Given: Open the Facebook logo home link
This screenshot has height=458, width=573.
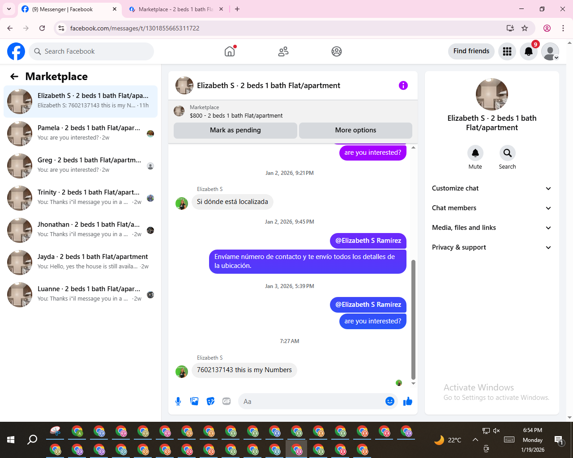Looking at the screenshot, I should click(16, 51).
